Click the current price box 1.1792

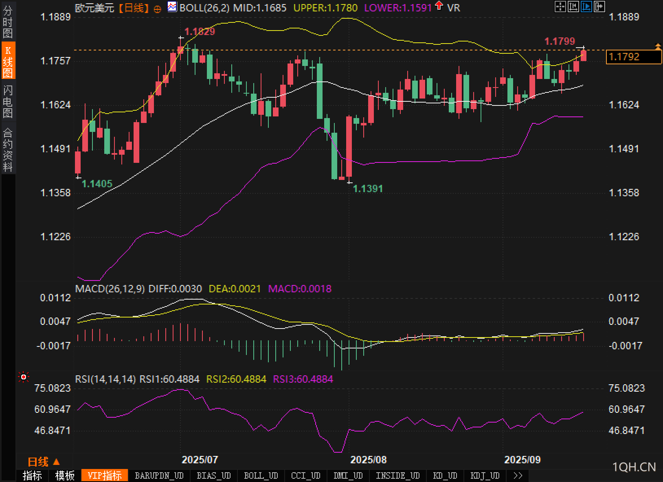634,57
